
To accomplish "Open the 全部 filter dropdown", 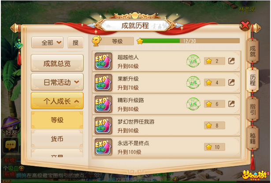I will tap(47, 42).
